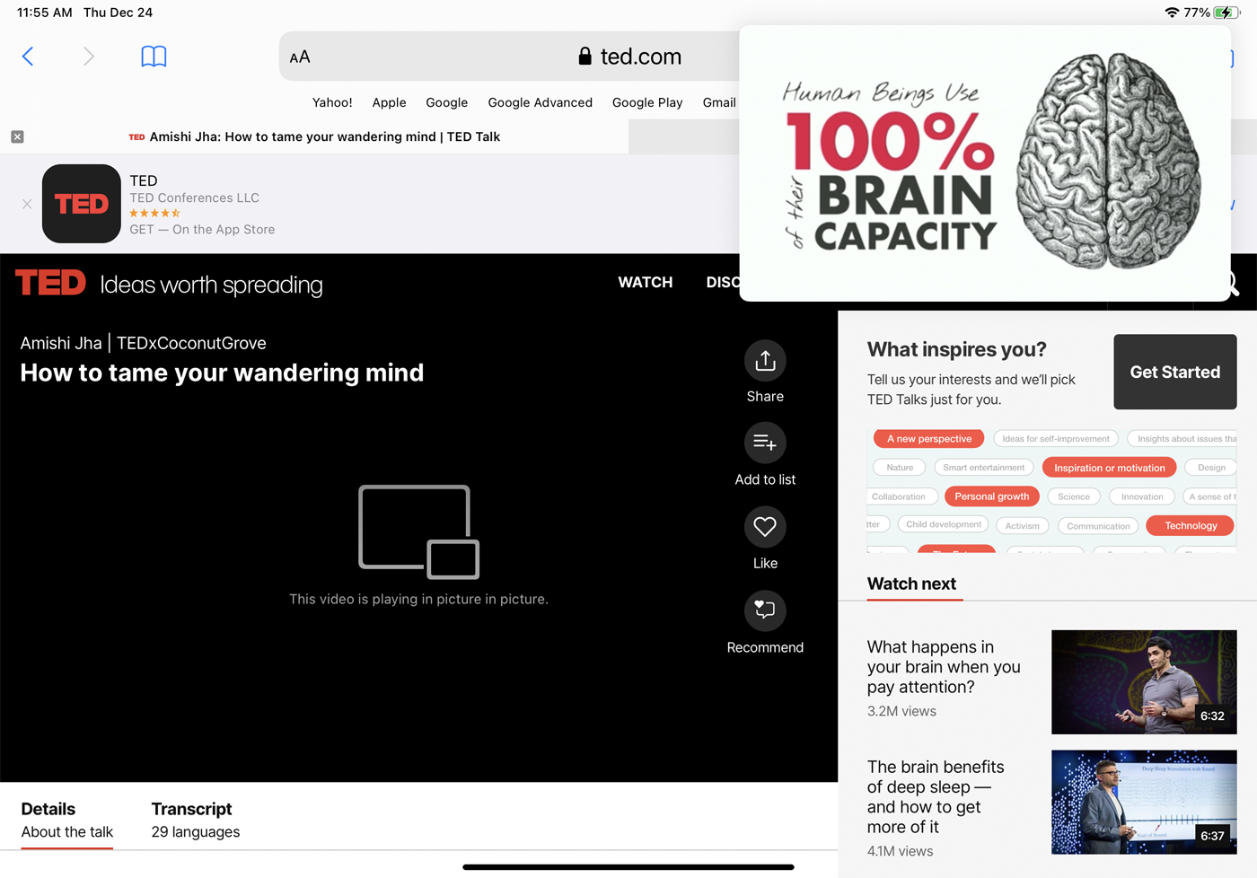Tap the iPad home indicator bar
The image size is (1257, 878).
(628, 867)
